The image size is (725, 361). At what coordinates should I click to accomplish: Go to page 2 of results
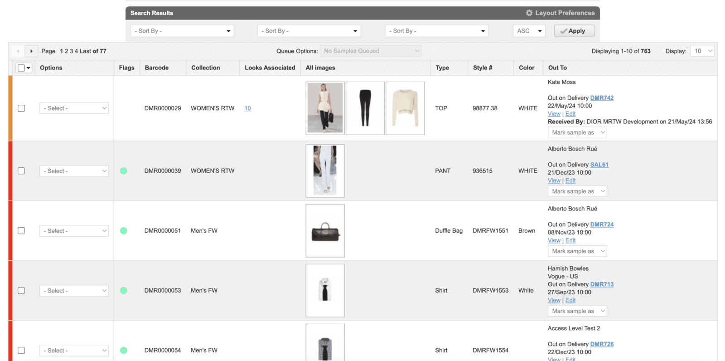tap(66, 51)
